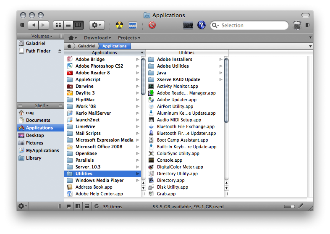This screenshot has height=234, width=330.
Task: Open the Action gear dropdown in toolbar
Action: 97,25
